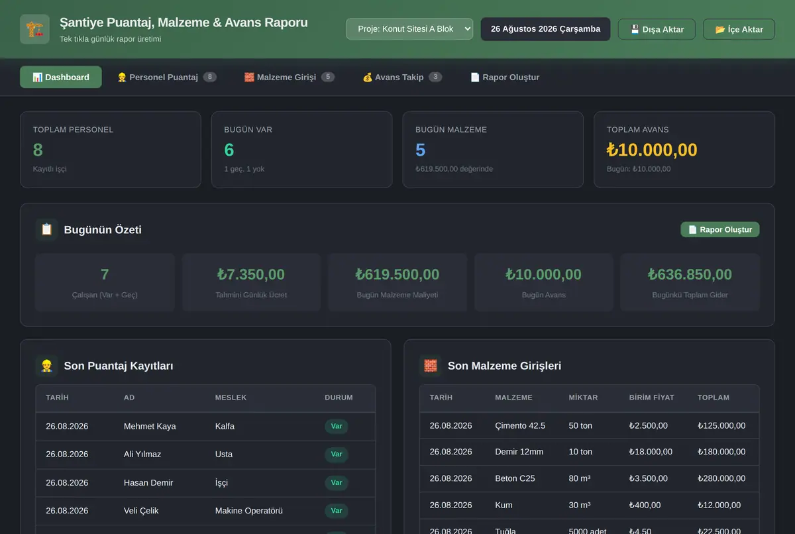Open the Personel Puantaj tab

coord(166,77)
